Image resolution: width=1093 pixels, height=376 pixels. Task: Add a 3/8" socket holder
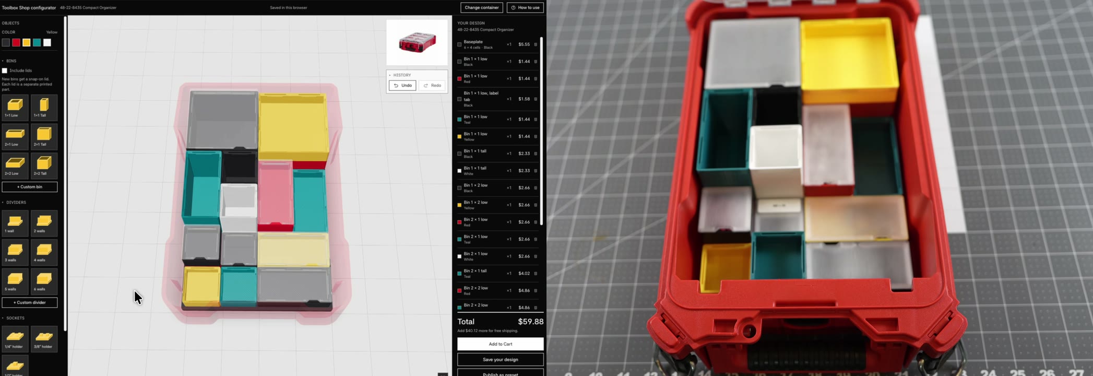44,339
